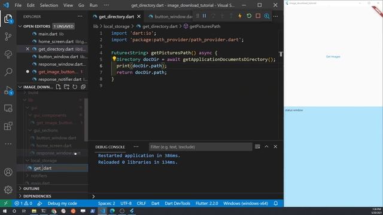Image resolution: width=383 pixels, height=215 pixels.
Task: Click the explorer file tree scrollbar
Action: (86, 119)
